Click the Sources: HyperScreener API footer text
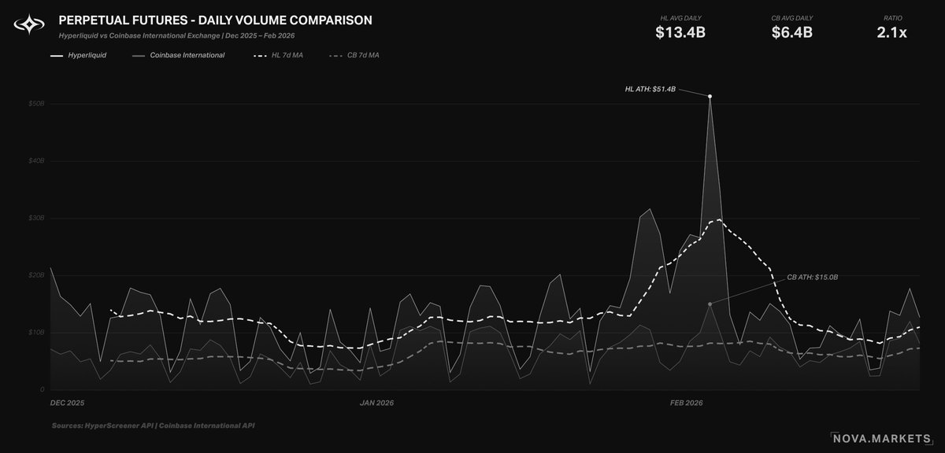Viewport: 945px width, 453px height. pos(153,425)
